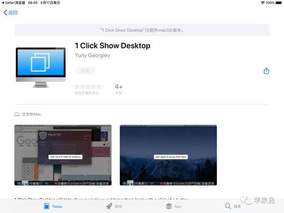This screenshot has width=284, height=213.
Task: Tap the five-star rating row
Action: click(88, 87)
